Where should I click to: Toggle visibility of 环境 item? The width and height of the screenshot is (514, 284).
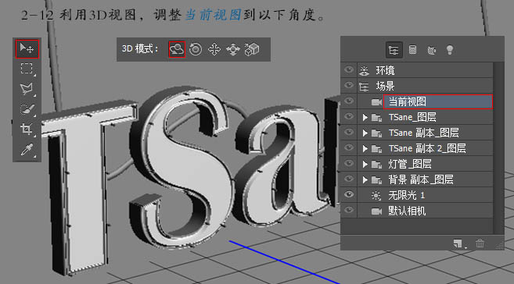349,69
